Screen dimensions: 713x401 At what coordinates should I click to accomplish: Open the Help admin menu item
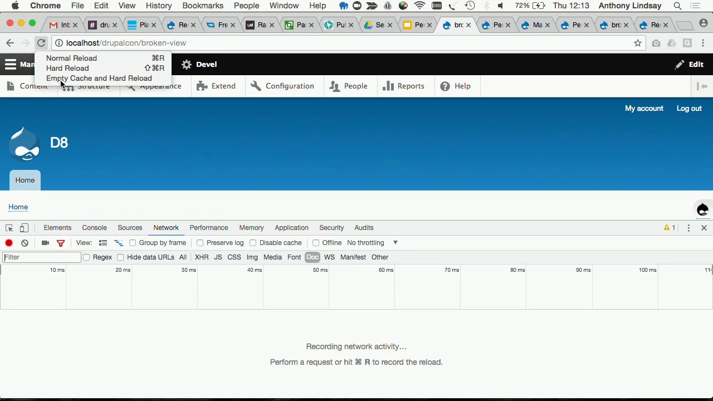point(456,86)
